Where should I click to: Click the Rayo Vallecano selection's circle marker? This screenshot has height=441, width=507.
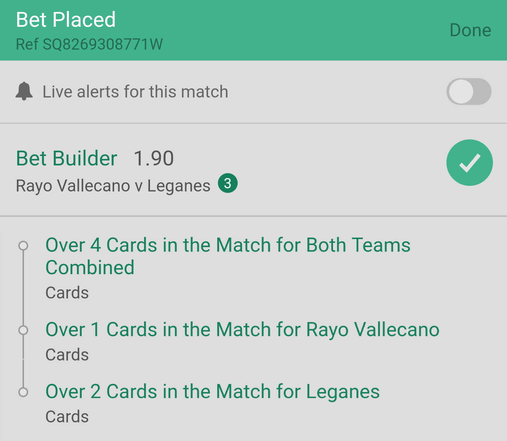click(23, 330)
